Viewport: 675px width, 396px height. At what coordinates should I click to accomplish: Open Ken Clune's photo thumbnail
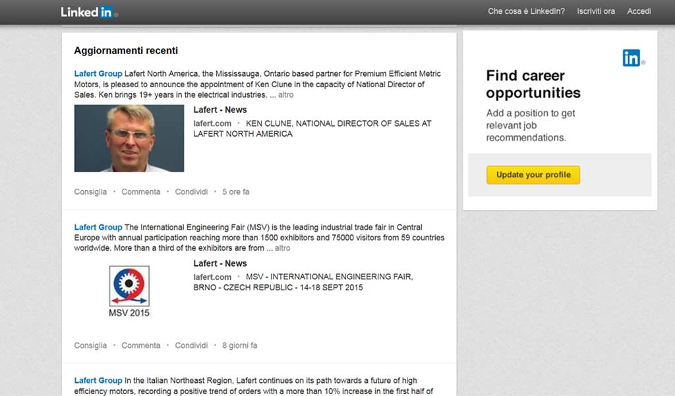[x=129, y=139]
